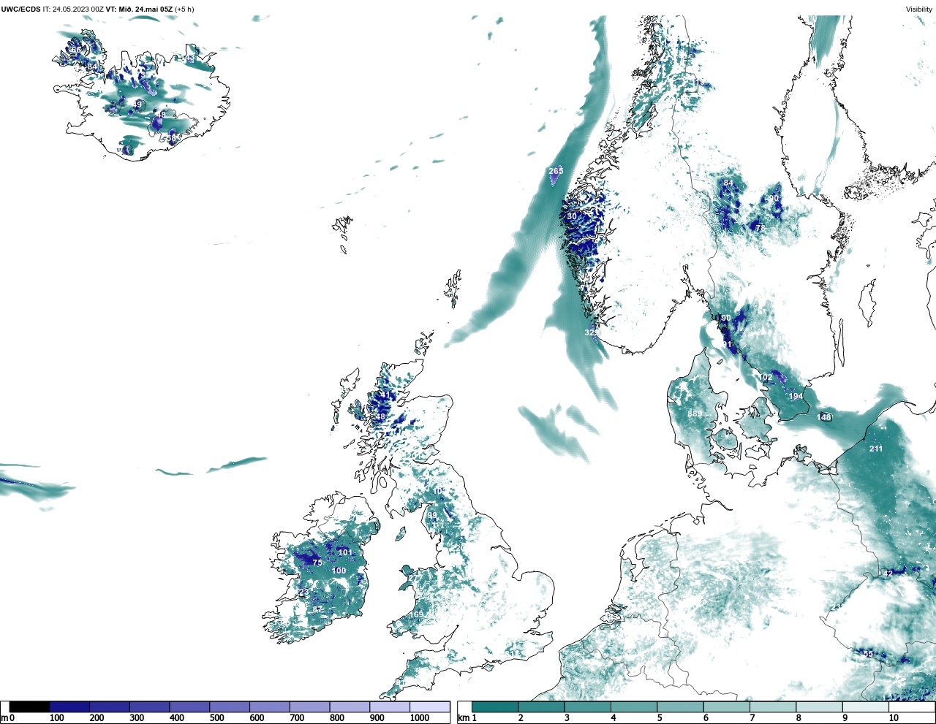The height and width of the screenshot is (724, 936).
Task: Click the "UWC/ECDS" header label
Action: click(20, 9)
